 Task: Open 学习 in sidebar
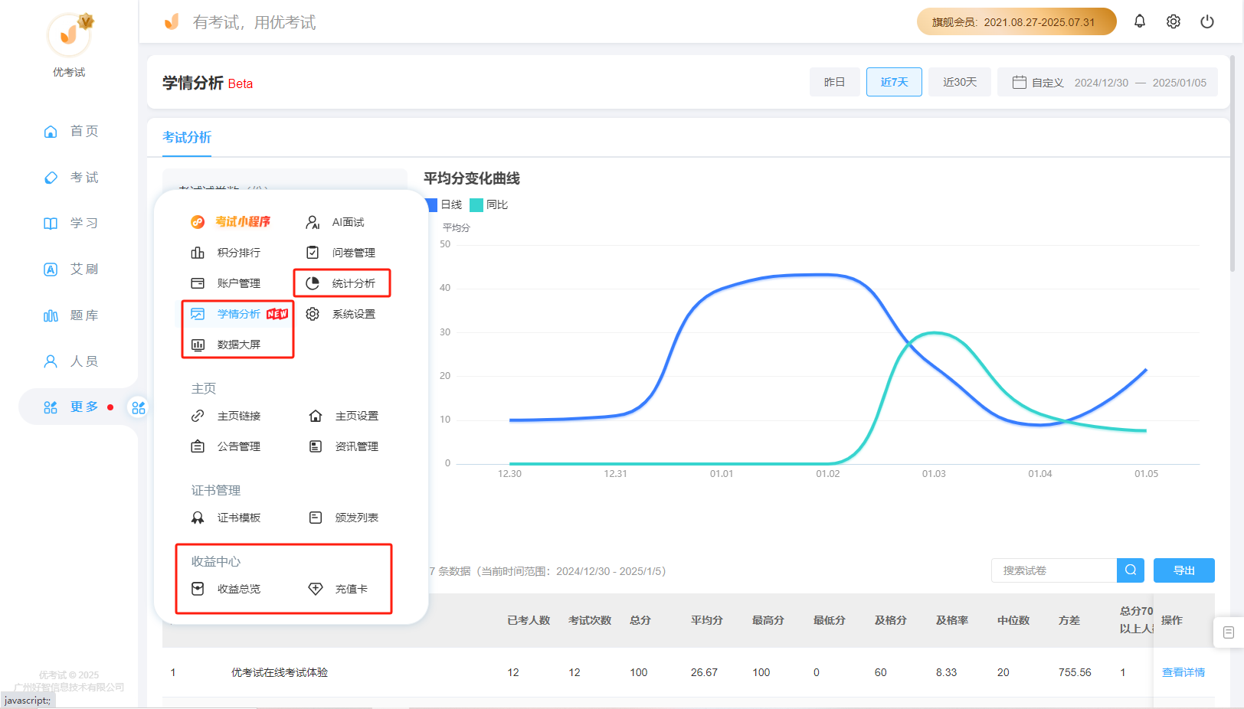[x=70, y=223]
